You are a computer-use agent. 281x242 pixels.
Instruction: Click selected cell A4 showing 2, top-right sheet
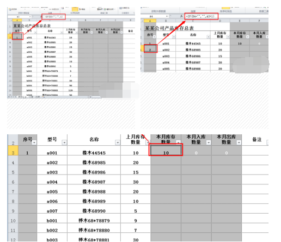pos(150,49)
